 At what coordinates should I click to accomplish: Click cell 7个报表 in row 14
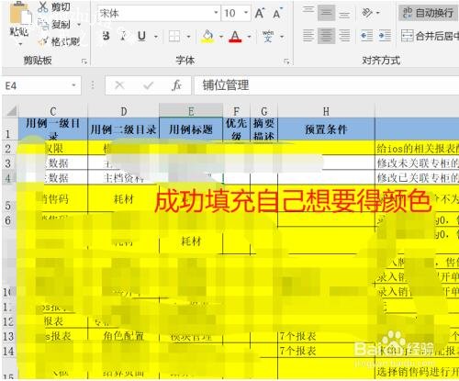click(326, 351)
